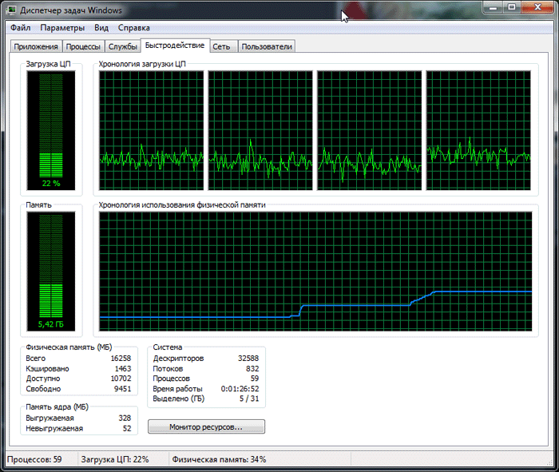The image size is (559, 472).
Task: Click the Всего value 16258
Action: pyautogui.click(x=121, y=359)
